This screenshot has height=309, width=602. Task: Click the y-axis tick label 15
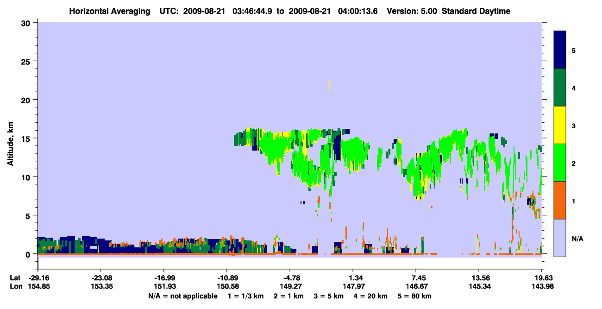[27, 138]
